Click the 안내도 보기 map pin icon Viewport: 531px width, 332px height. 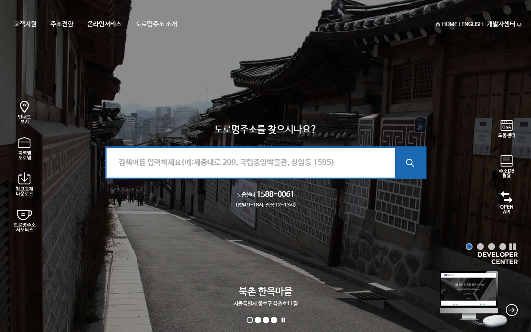(24, 107)
